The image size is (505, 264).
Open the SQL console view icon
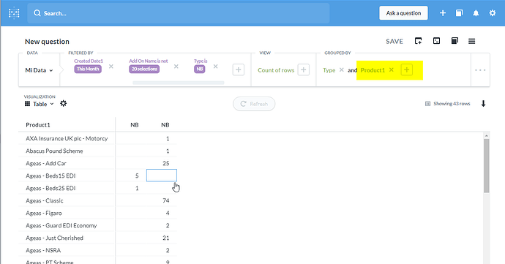click(436, 41)
